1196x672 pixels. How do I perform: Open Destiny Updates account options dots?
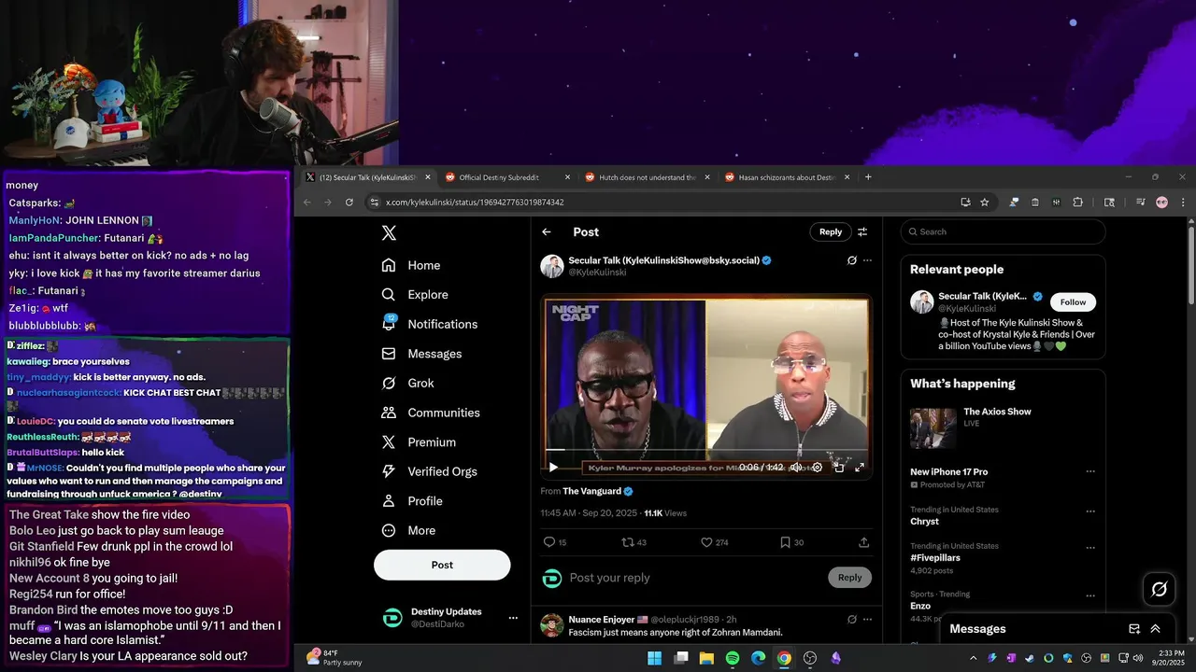tap(513, 618)
